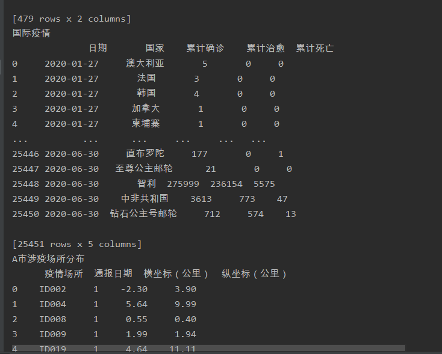Screen dimensions: 442x354
Task: Click the row index 25448
Action: [26, 184]
